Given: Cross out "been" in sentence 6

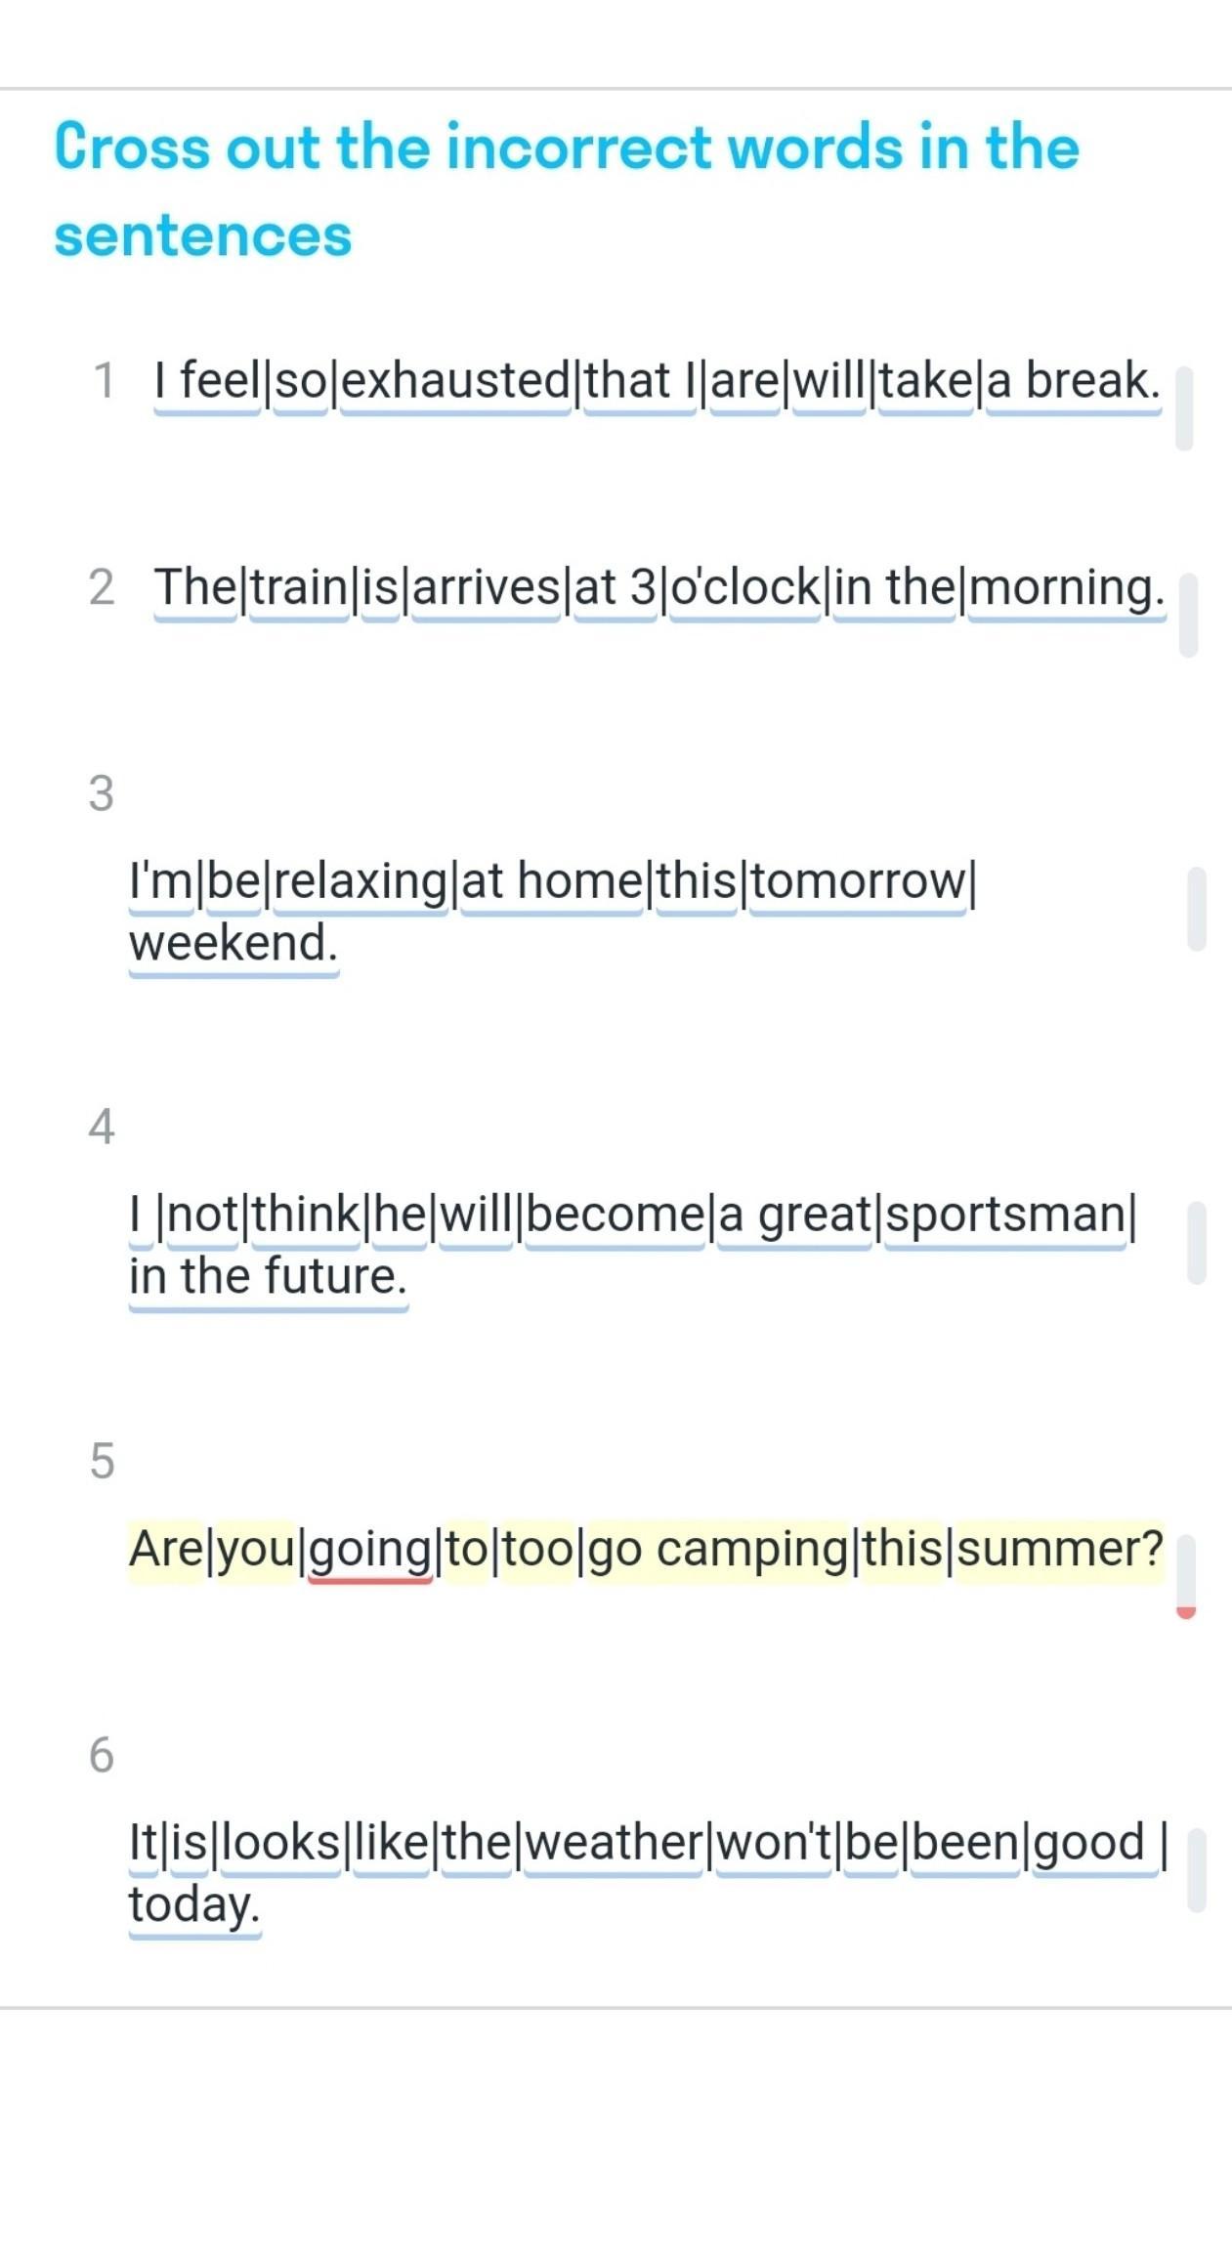Looking at the screenshot, I should tap(965, 1843).
